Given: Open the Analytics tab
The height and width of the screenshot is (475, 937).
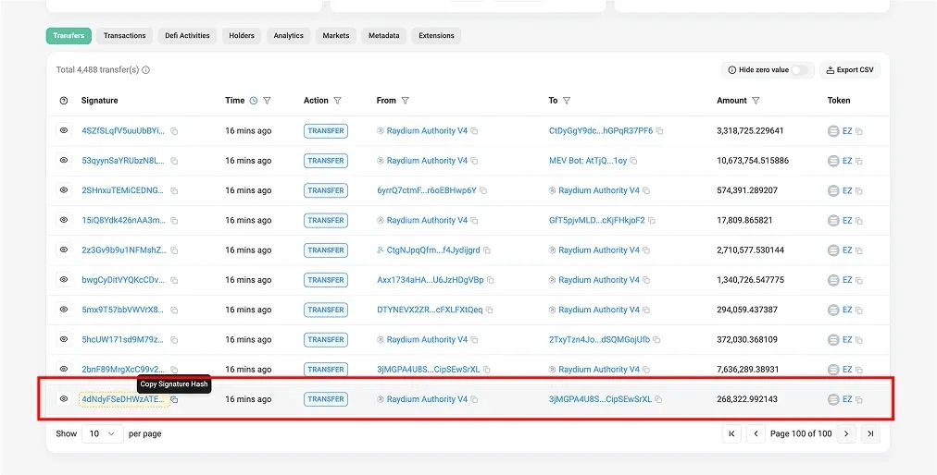Looking at the screenshot, I should tap(289, 36).
